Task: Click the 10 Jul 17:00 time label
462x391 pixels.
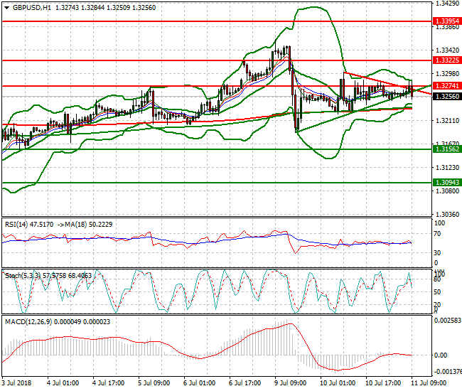Action: pyautogui.click(x=383, y=383)
